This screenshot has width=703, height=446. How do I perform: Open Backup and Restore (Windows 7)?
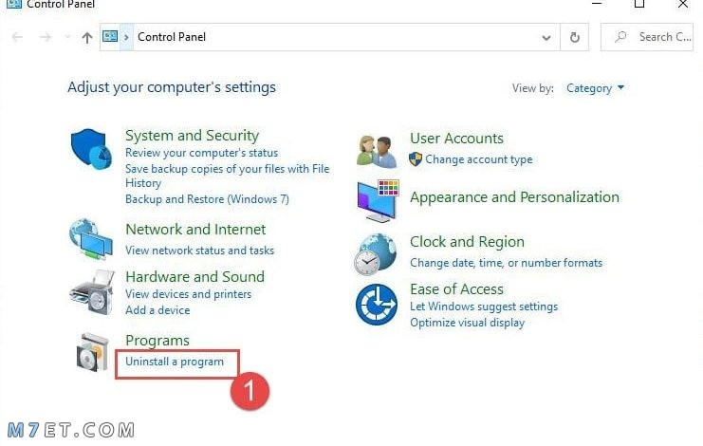[207, 199]
